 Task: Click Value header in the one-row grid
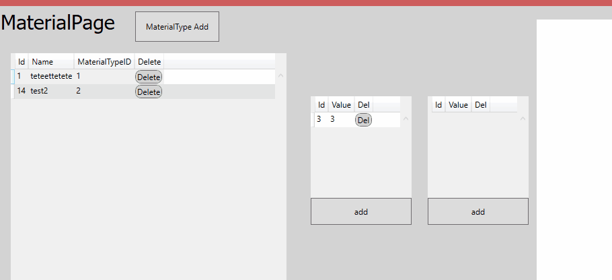pyautogui.click(x=342, y=105)
